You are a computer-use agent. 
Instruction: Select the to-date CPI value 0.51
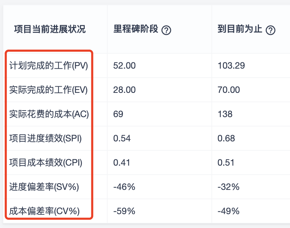tap(226, 163)
